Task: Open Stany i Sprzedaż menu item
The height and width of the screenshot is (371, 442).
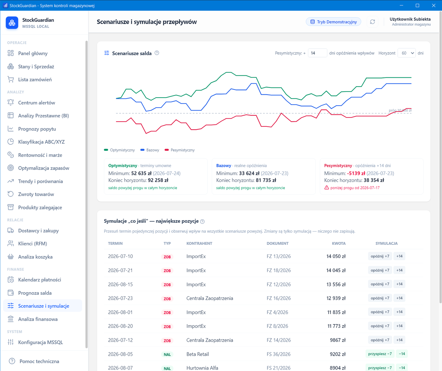Action: [43, 67]
